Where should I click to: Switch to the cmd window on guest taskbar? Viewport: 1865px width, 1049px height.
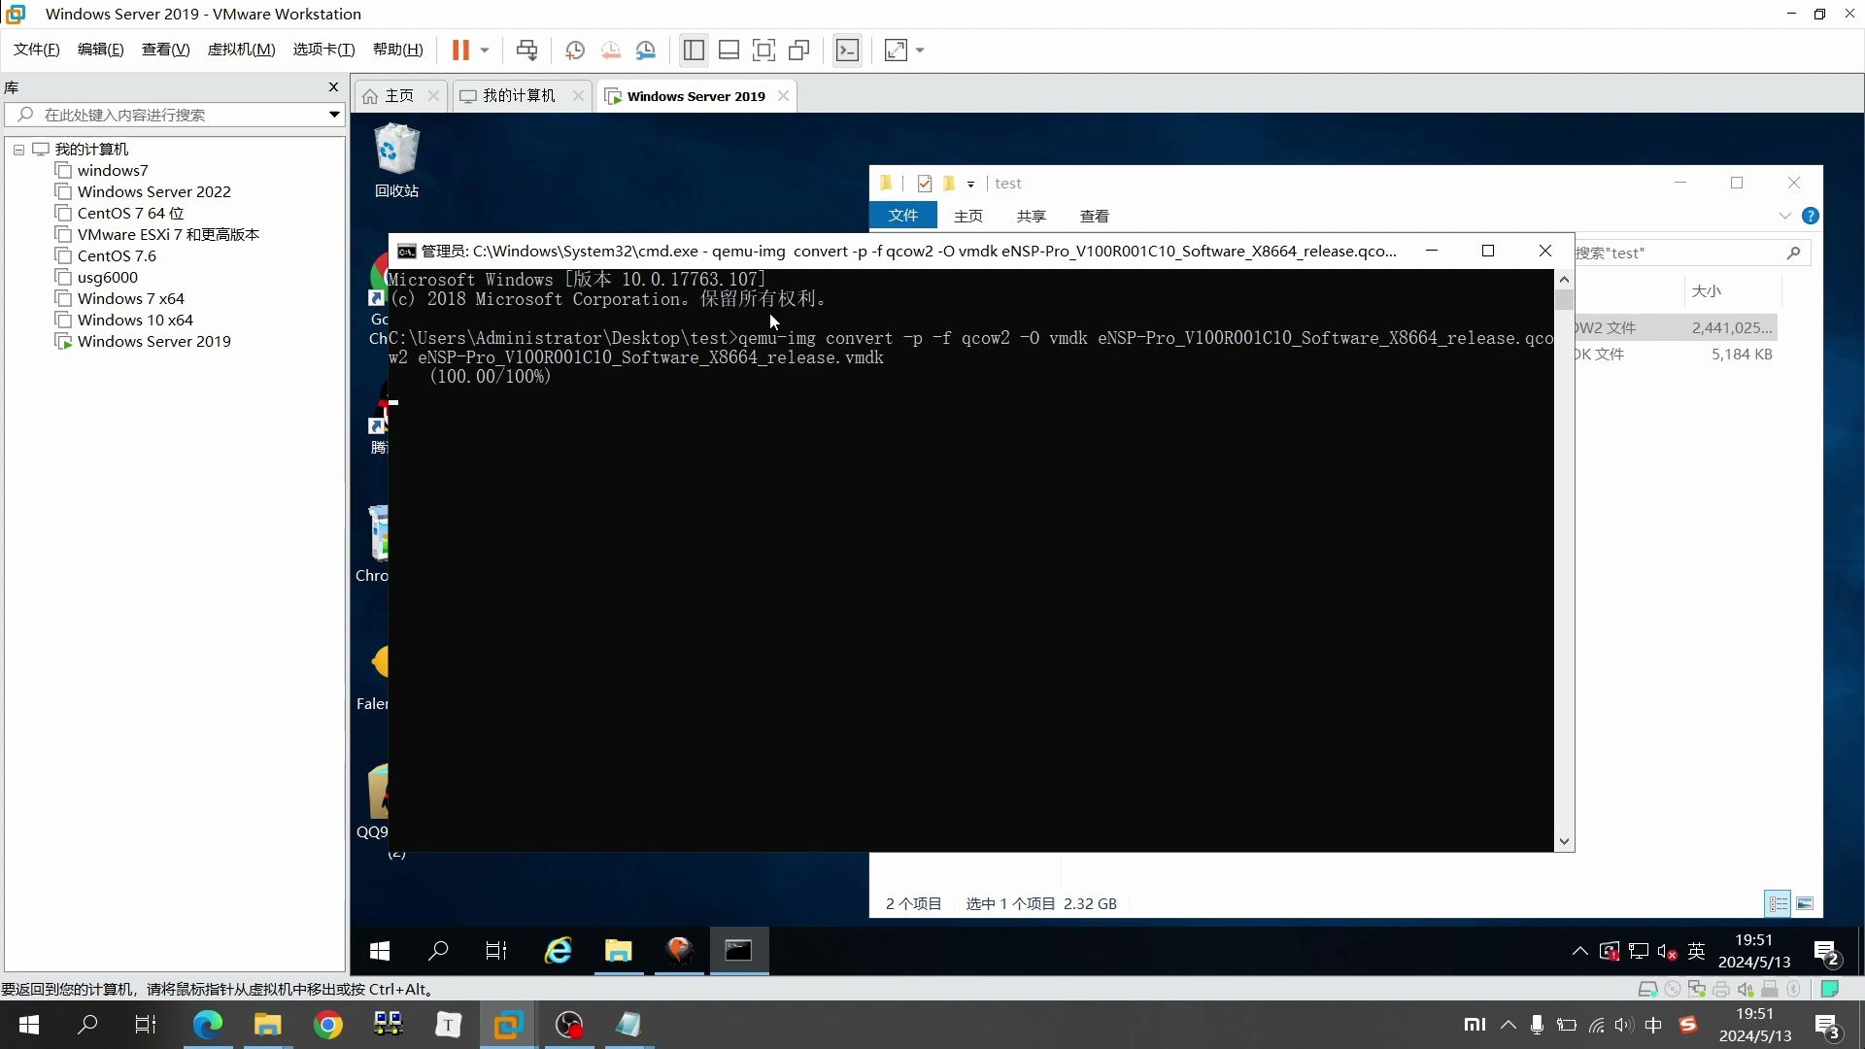tap(739, 951)
